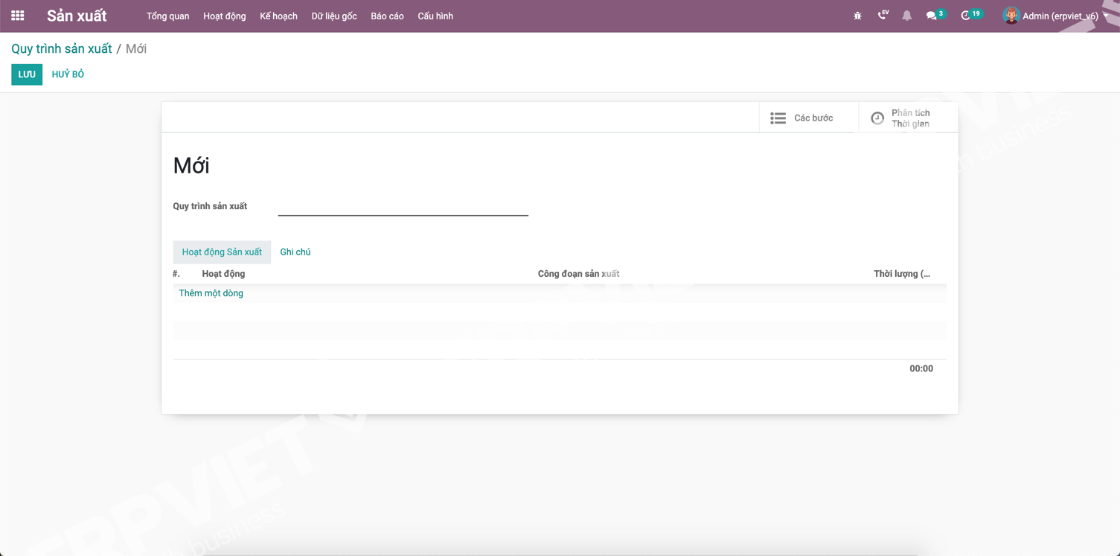Click the 00:00 total duration value

921,368
